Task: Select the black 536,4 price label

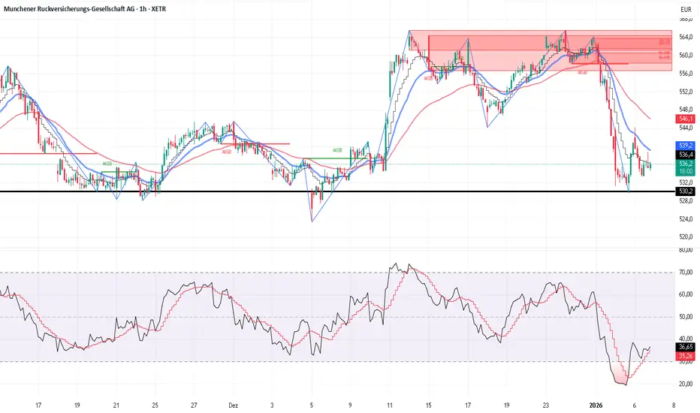Action: (x=686, y=155)
